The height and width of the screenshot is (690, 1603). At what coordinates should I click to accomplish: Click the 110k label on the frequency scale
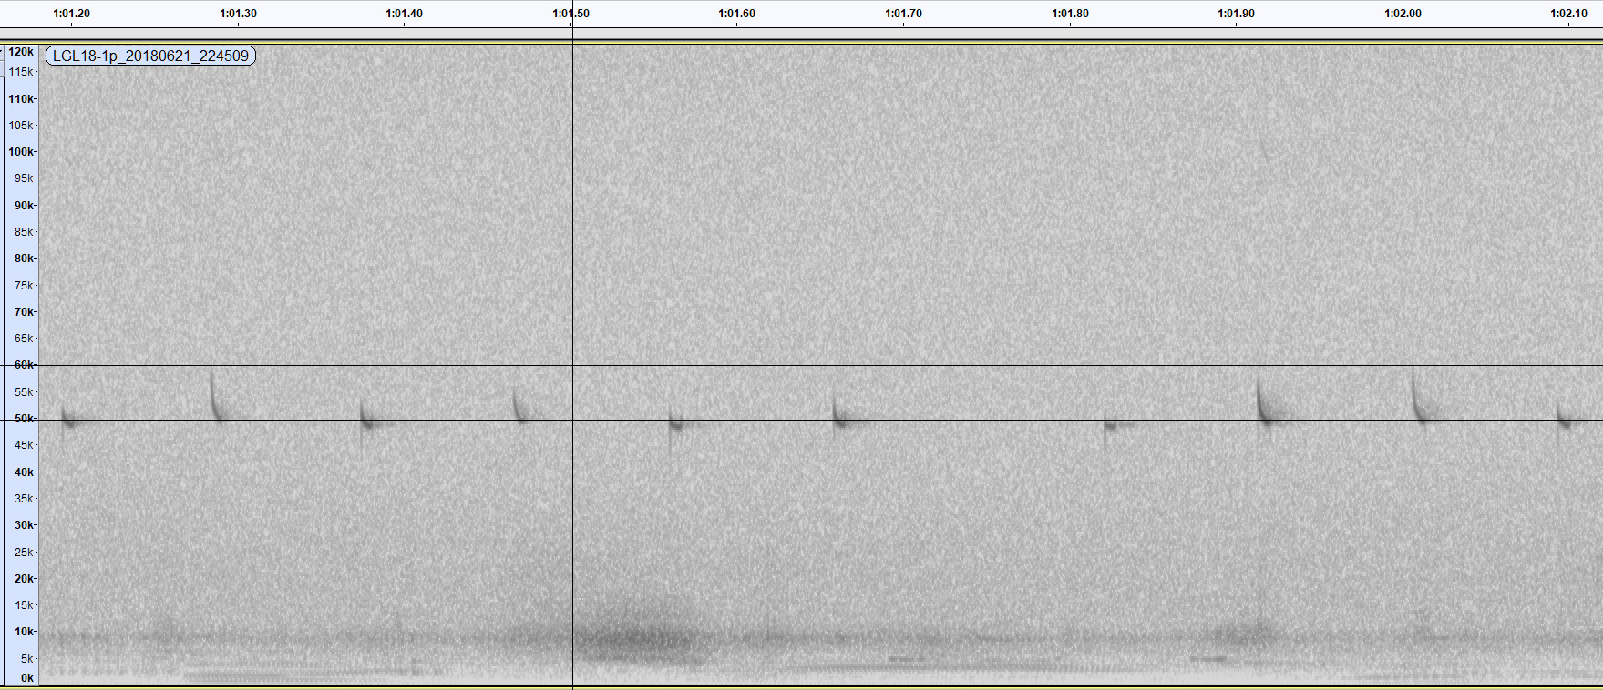tap(21, 99)
